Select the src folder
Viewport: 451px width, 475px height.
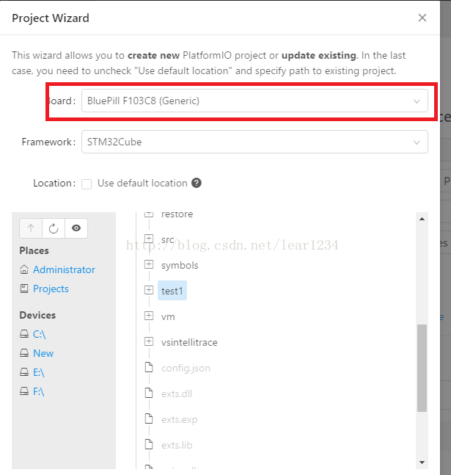tap(168, 239)
